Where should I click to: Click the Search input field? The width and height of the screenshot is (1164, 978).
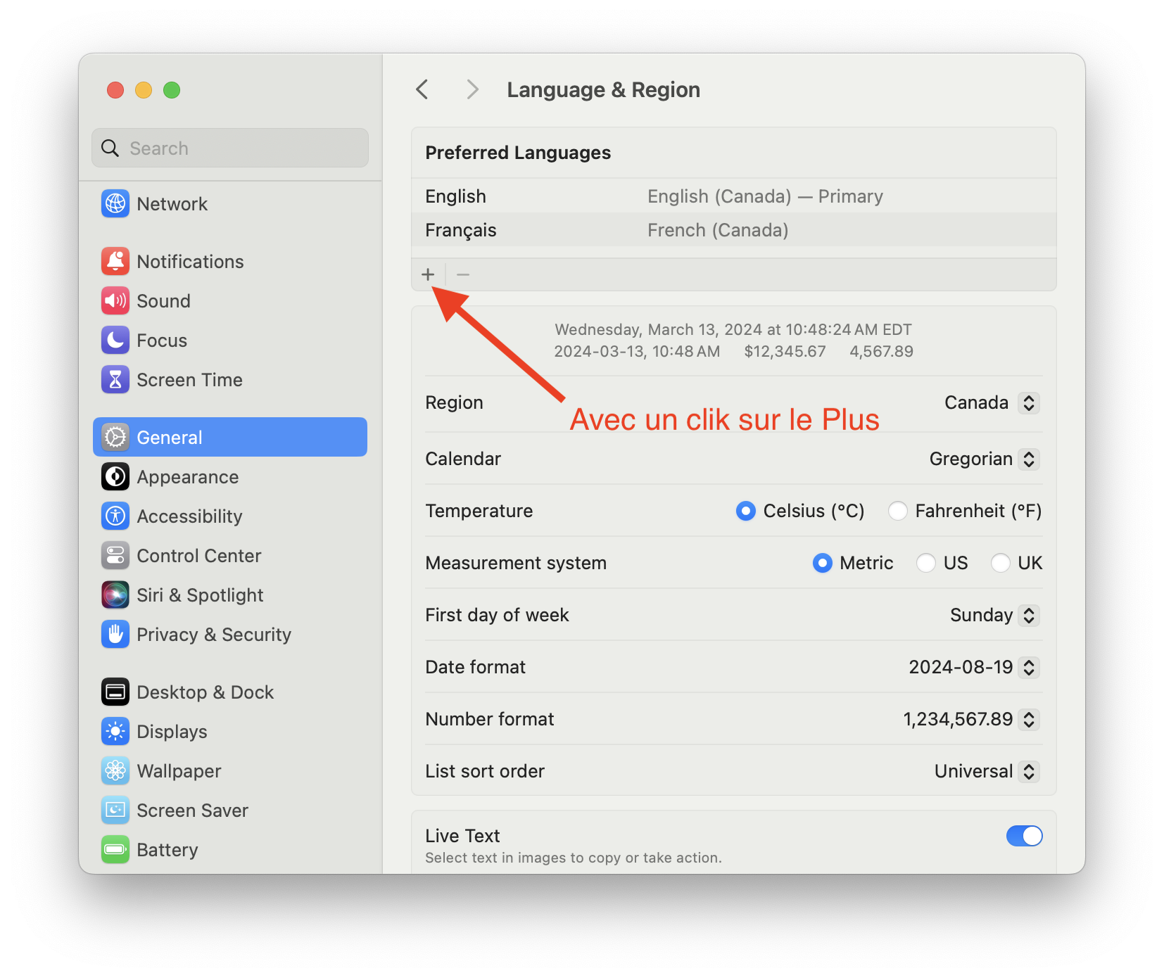click(230, 148)
